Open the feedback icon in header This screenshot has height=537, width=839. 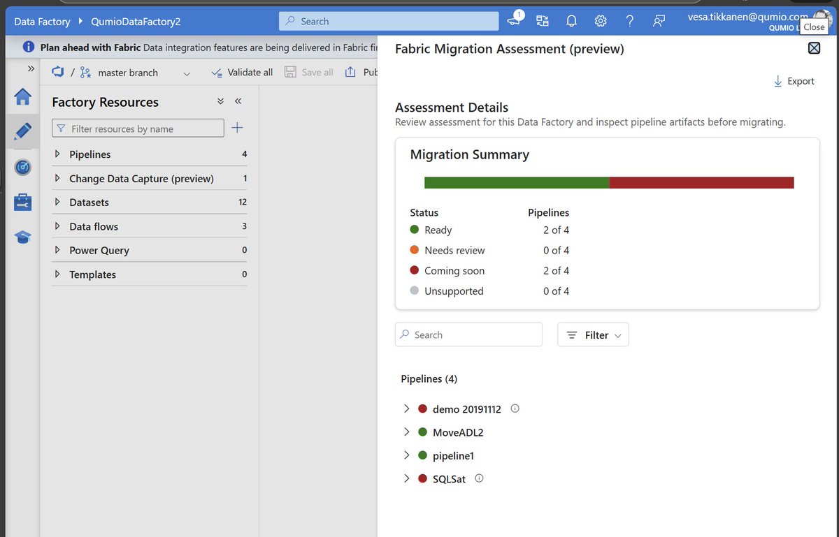click(659, 21)
